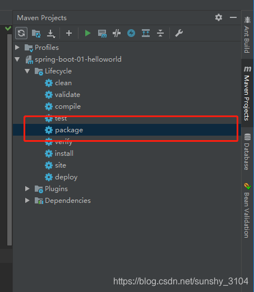
Task: Click spring-boot-01-helloworld Maven module icon
Action: click(x=29, y=60)
